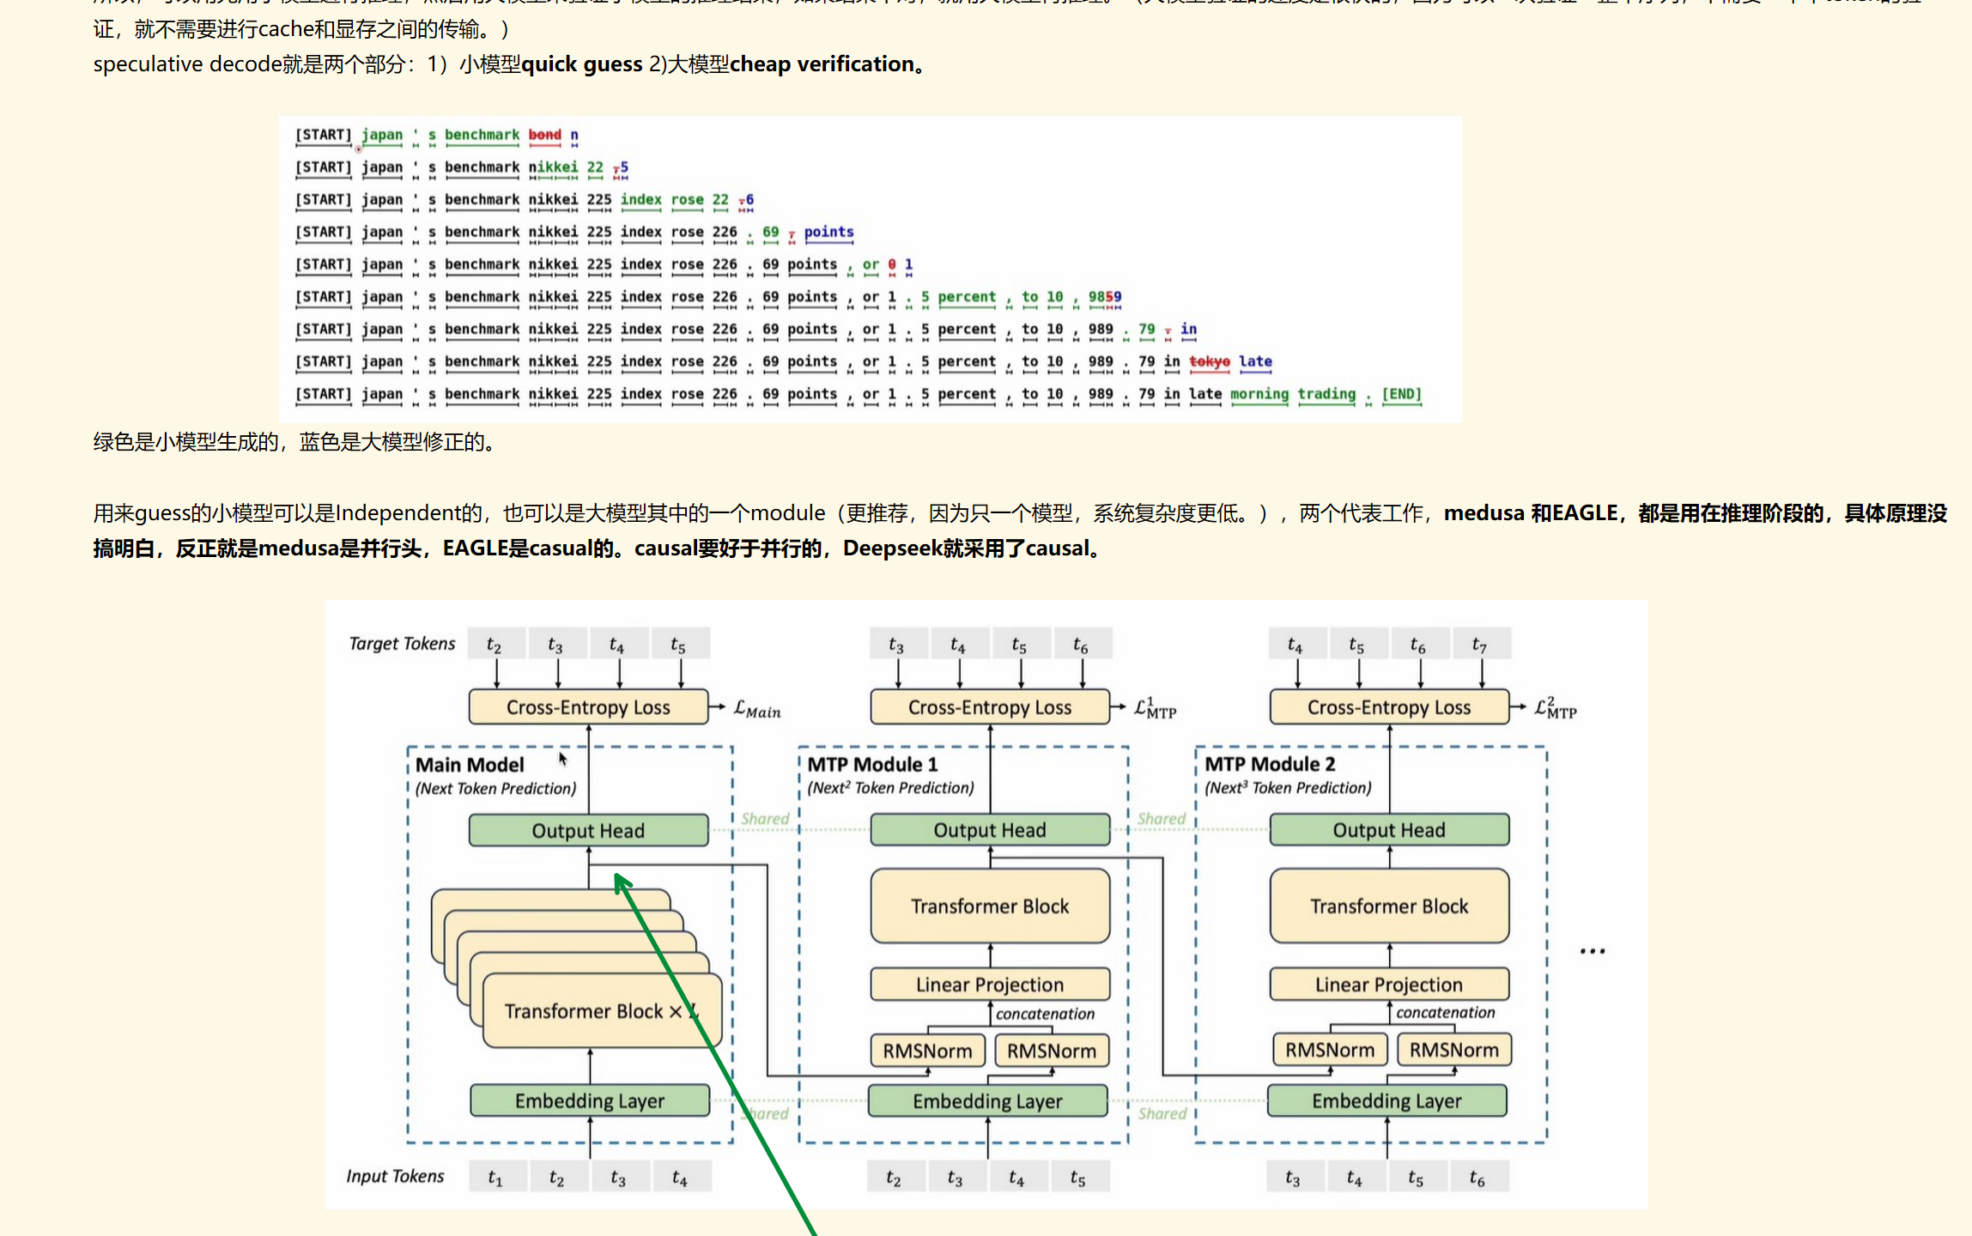Image resolution: width=1972 pixels, height=1236 pixels.
Task: Click the Main Model Embedding Layer box
Action: (x=589, y=1100)
